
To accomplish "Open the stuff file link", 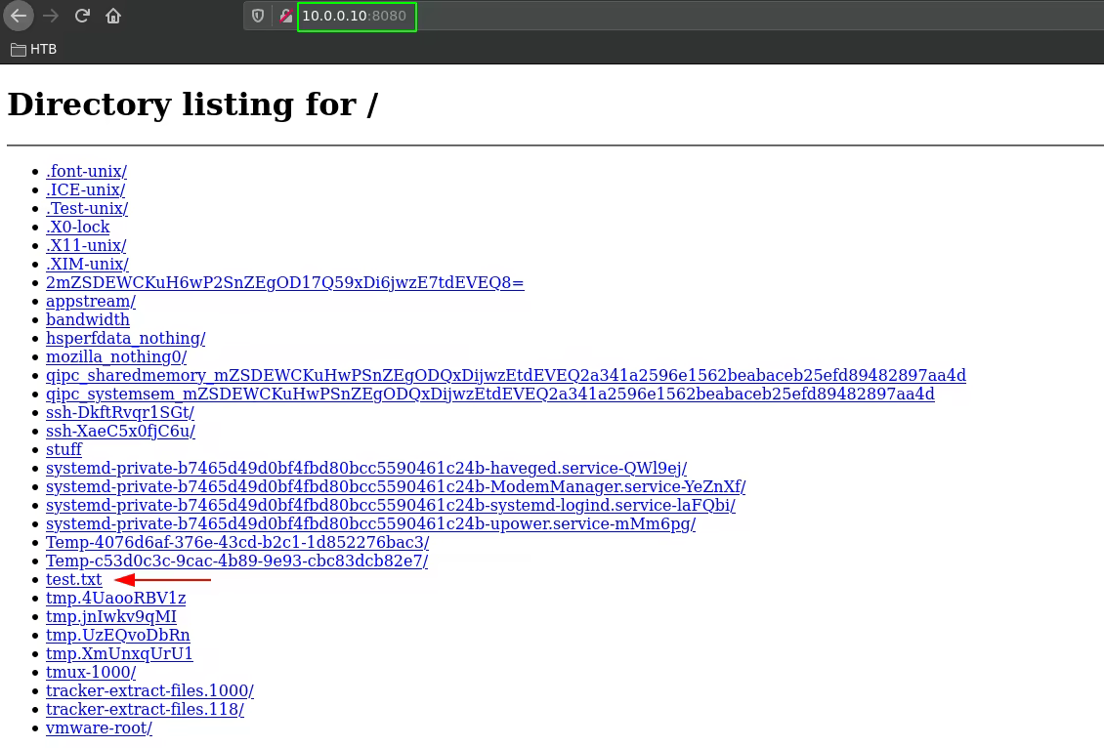I will click(x=64, y=450).
